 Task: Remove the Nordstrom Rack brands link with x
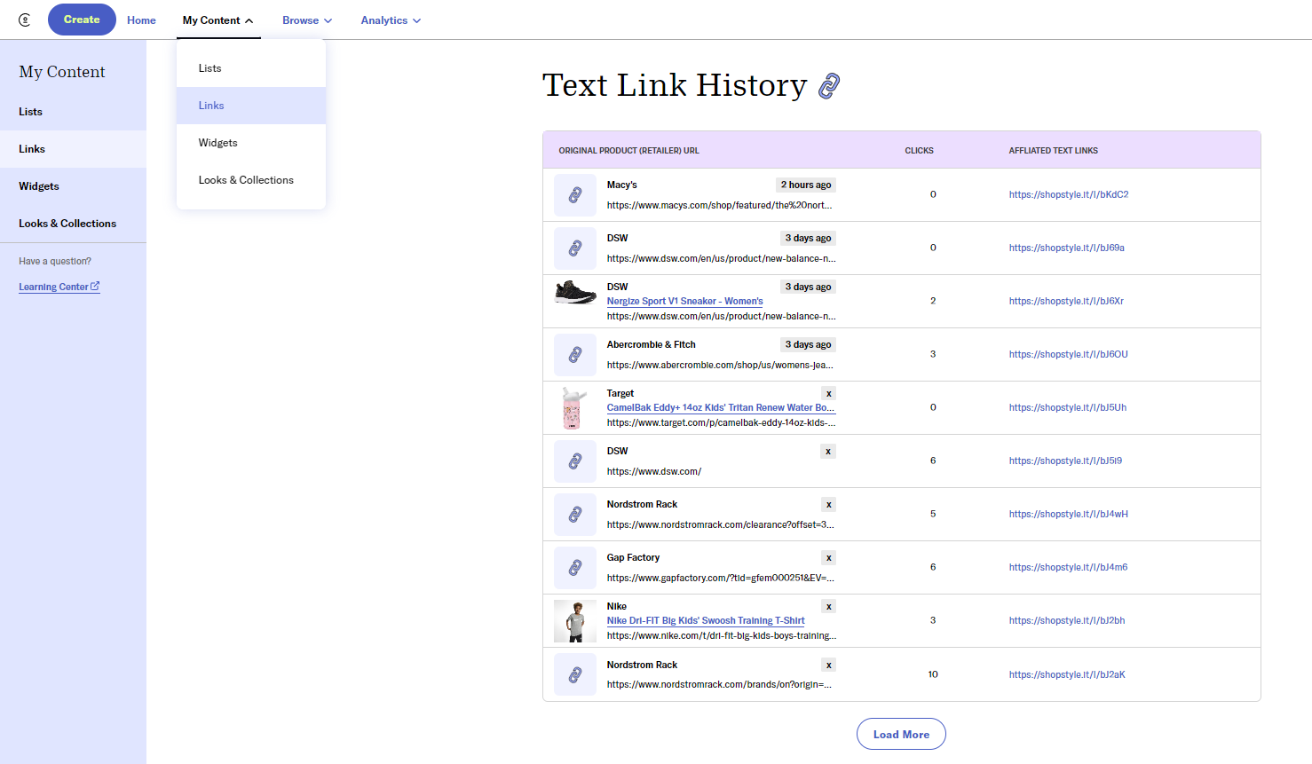coord(829,666)
